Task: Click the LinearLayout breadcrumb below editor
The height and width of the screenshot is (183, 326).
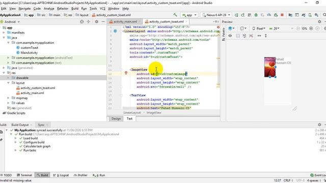Action: (132, 113)
